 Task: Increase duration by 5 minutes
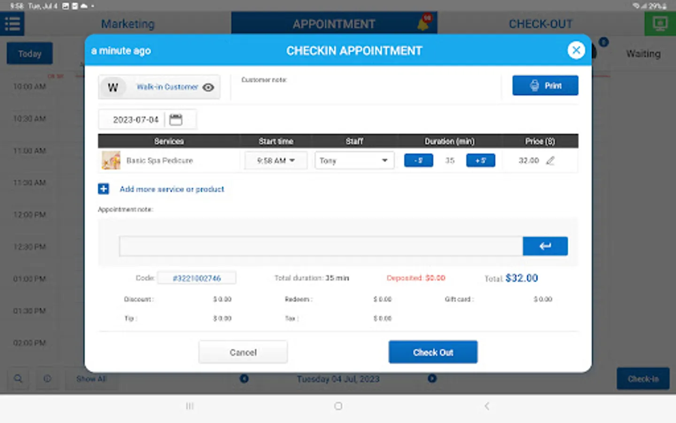(x=480, y=161)
